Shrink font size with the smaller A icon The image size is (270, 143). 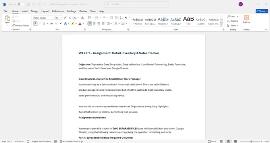[70, 18]
